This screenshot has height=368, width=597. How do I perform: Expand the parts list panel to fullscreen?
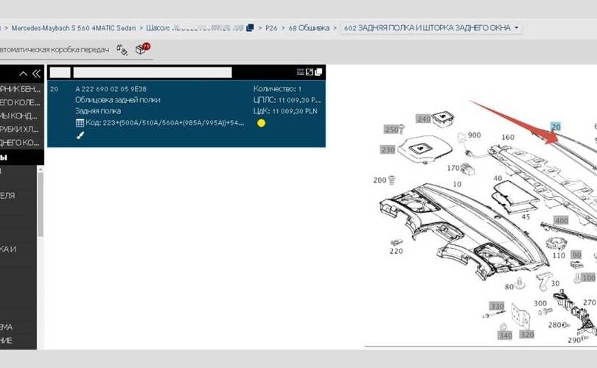310,72
